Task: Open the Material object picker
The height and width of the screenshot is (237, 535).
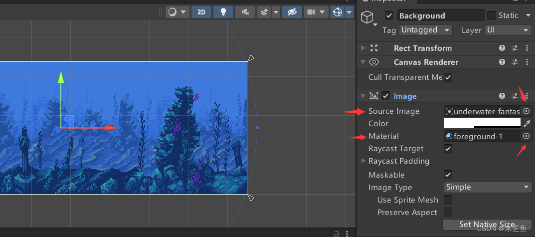Action: (x=527, y=136)
